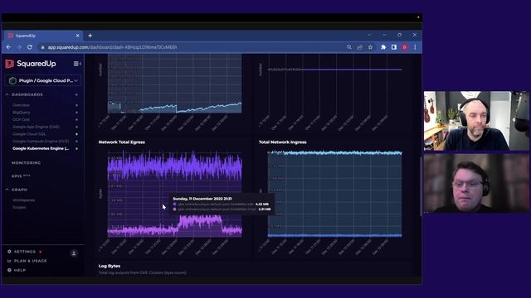Select top webcam video thumbnail
This screenshot has width=531, height=298.
475,121
